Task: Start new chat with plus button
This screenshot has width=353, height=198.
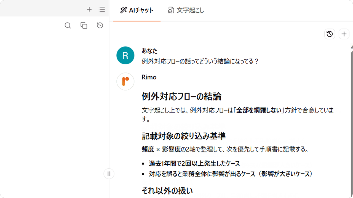Action: (x=344, y=34)
